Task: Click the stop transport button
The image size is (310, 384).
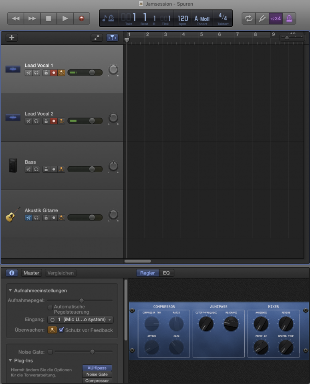Action: coord(48,19)
